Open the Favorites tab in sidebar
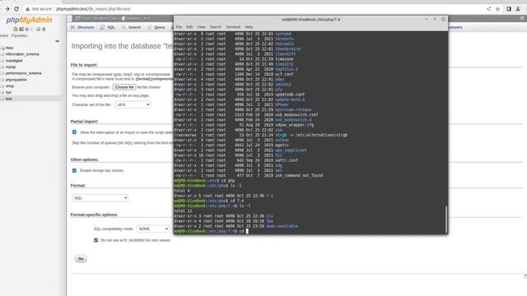The width and height of the screenshot is (527, 296). [x=19, y=35]
